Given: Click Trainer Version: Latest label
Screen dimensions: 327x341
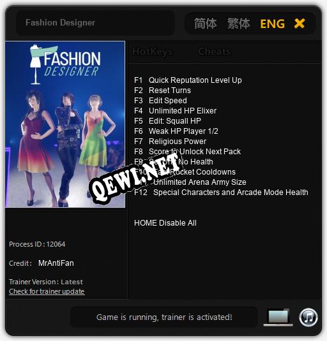Looking at the screenshot, I should (x=46, y=282).
